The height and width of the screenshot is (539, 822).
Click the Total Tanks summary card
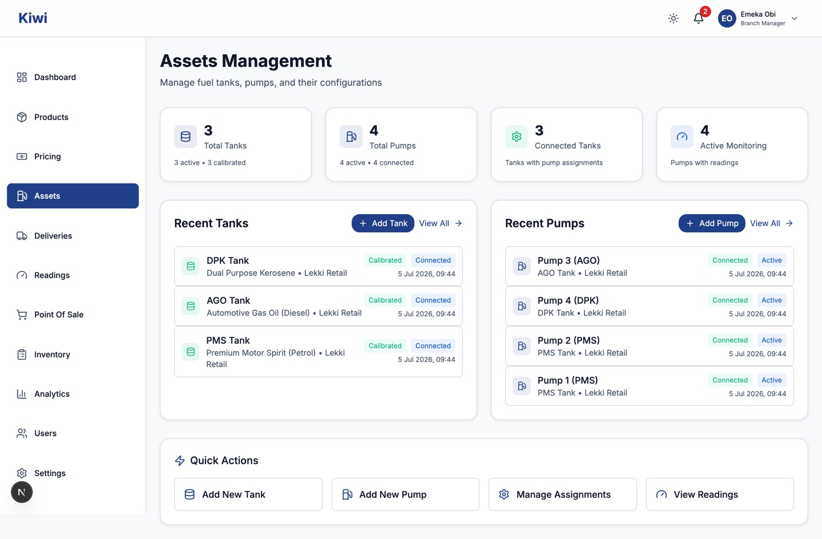236,144
